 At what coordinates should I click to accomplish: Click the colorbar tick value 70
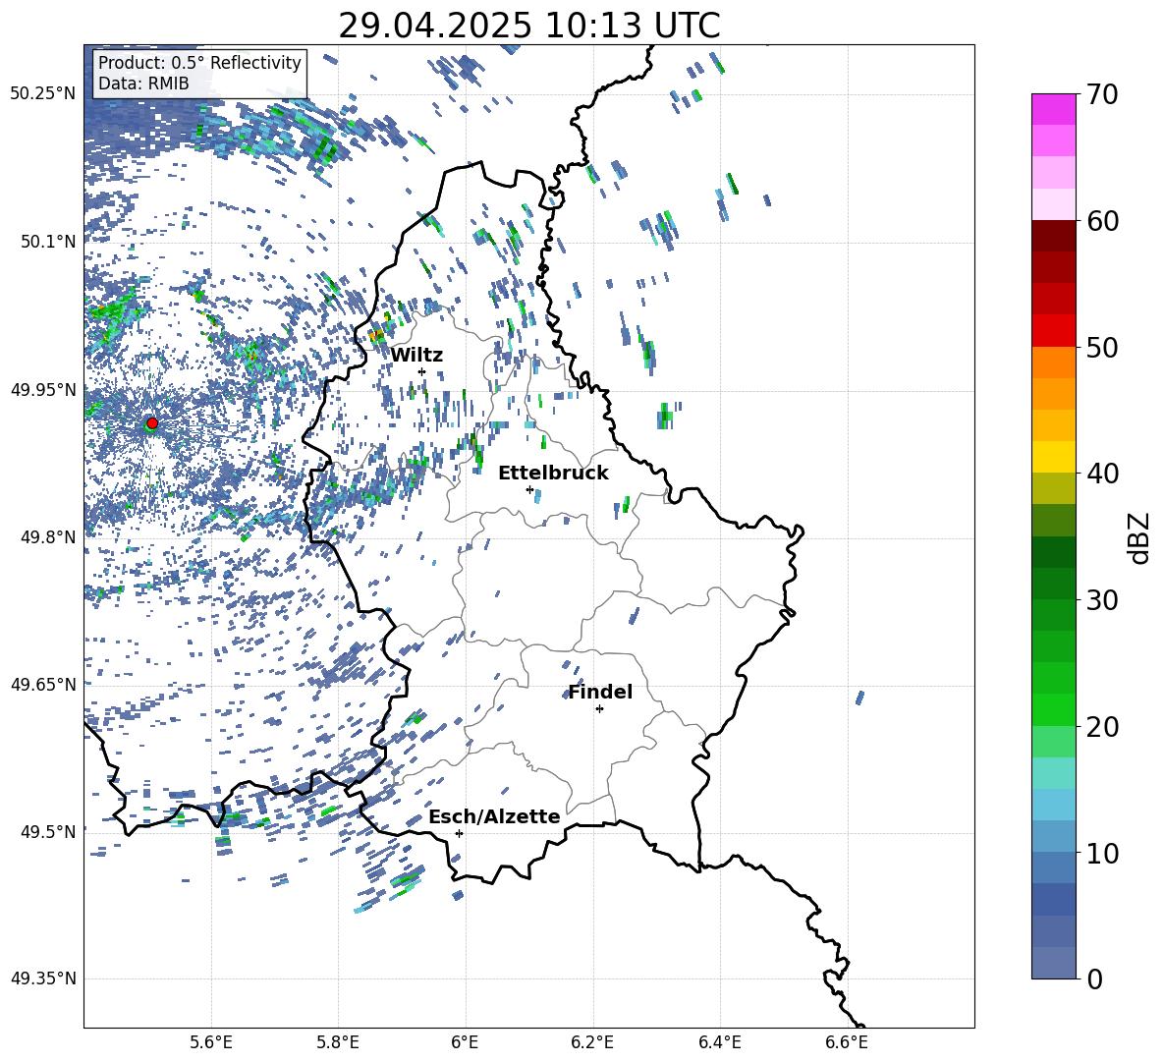1101,95
